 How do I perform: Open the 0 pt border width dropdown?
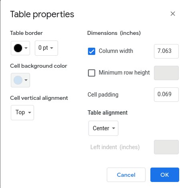coord(46,48)
